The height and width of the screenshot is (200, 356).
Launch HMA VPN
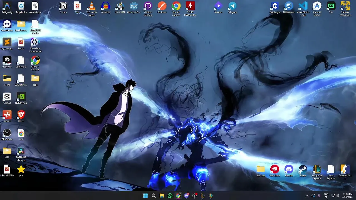pyautogui.click(x=120, y=8)
